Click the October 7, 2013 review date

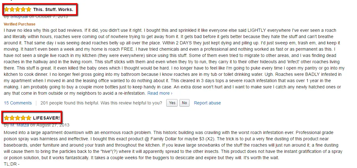[x=52, y=16]
